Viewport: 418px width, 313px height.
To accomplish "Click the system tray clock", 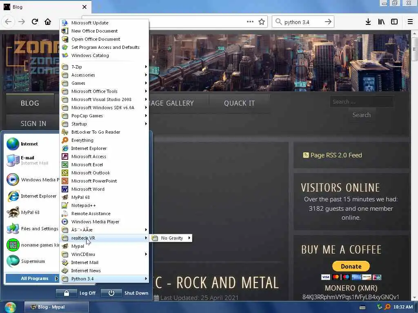I will (403, 307).
